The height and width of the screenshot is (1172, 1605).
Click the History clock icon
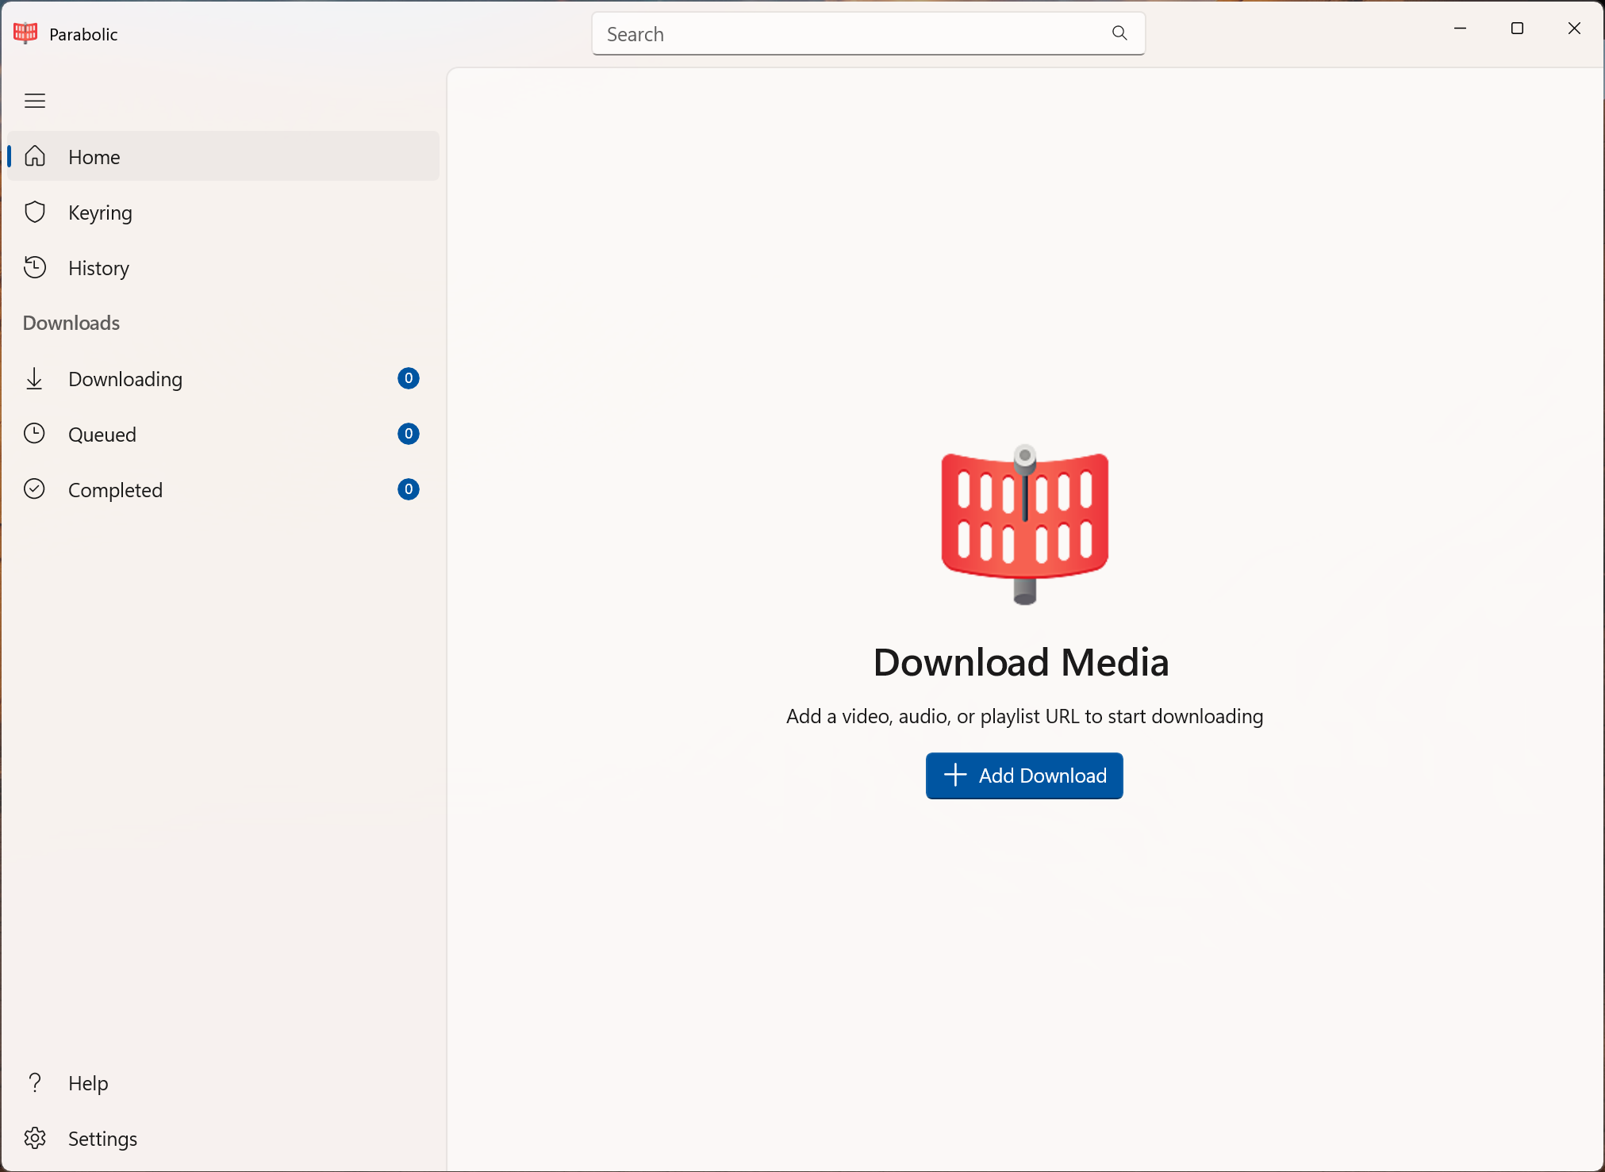pyautogui.click(x=35, y=267)
